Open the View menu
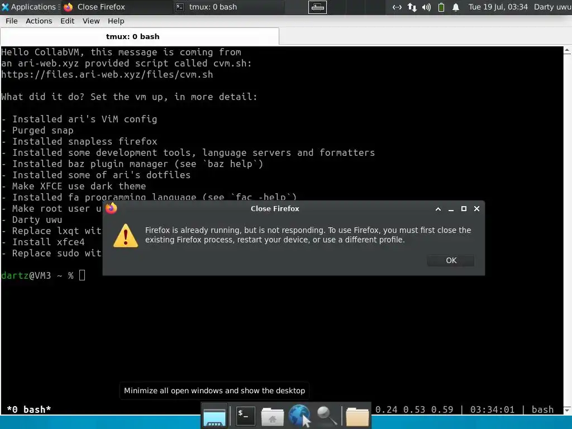The height and width of the screenshot is (429, 572). tap(91, 21)
